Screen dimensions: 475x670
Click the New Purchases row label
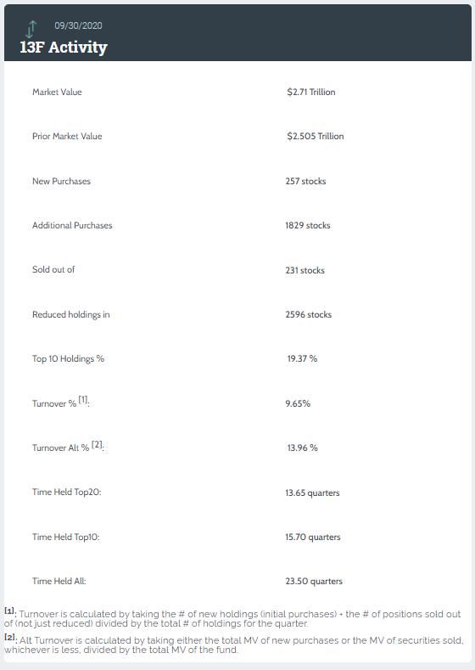(x=61, y=181)
